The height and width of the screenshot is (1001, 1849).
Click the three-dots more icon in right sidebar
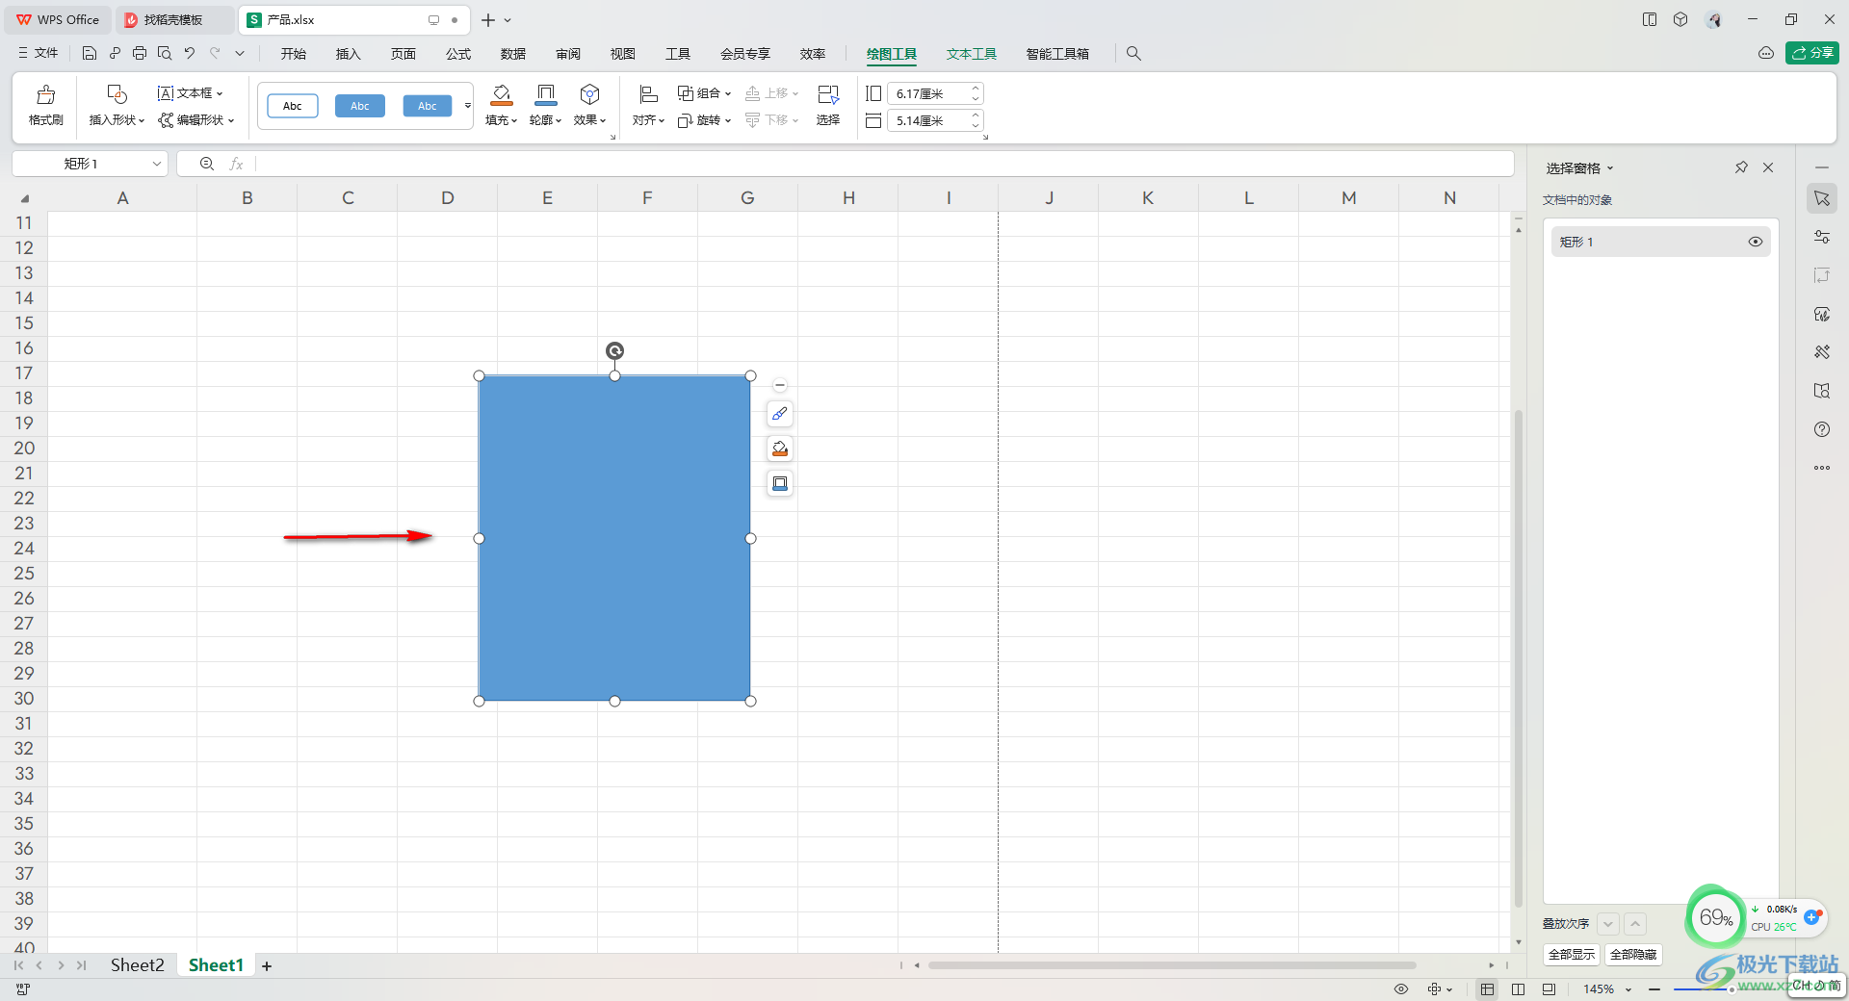pyautogui.click(x=1822, y=468)
